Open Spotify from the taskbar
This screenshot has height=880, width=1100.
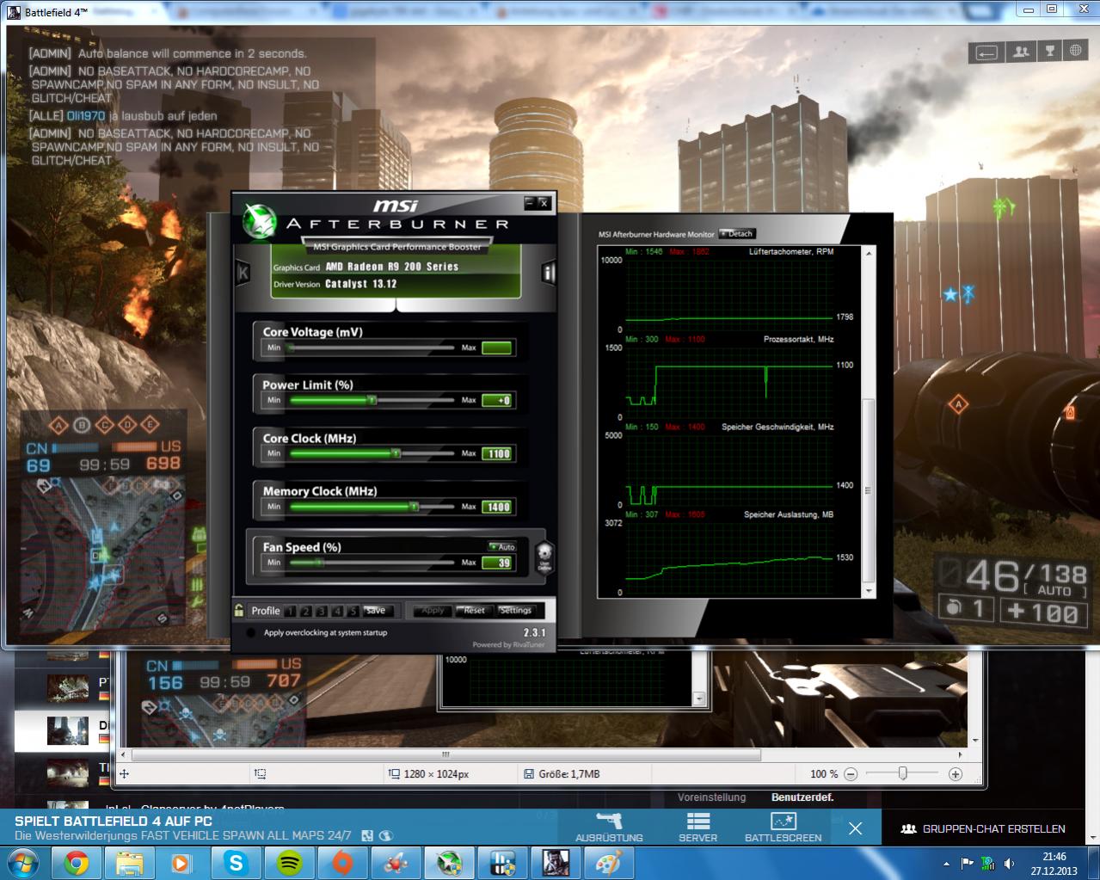click(289, 863)
